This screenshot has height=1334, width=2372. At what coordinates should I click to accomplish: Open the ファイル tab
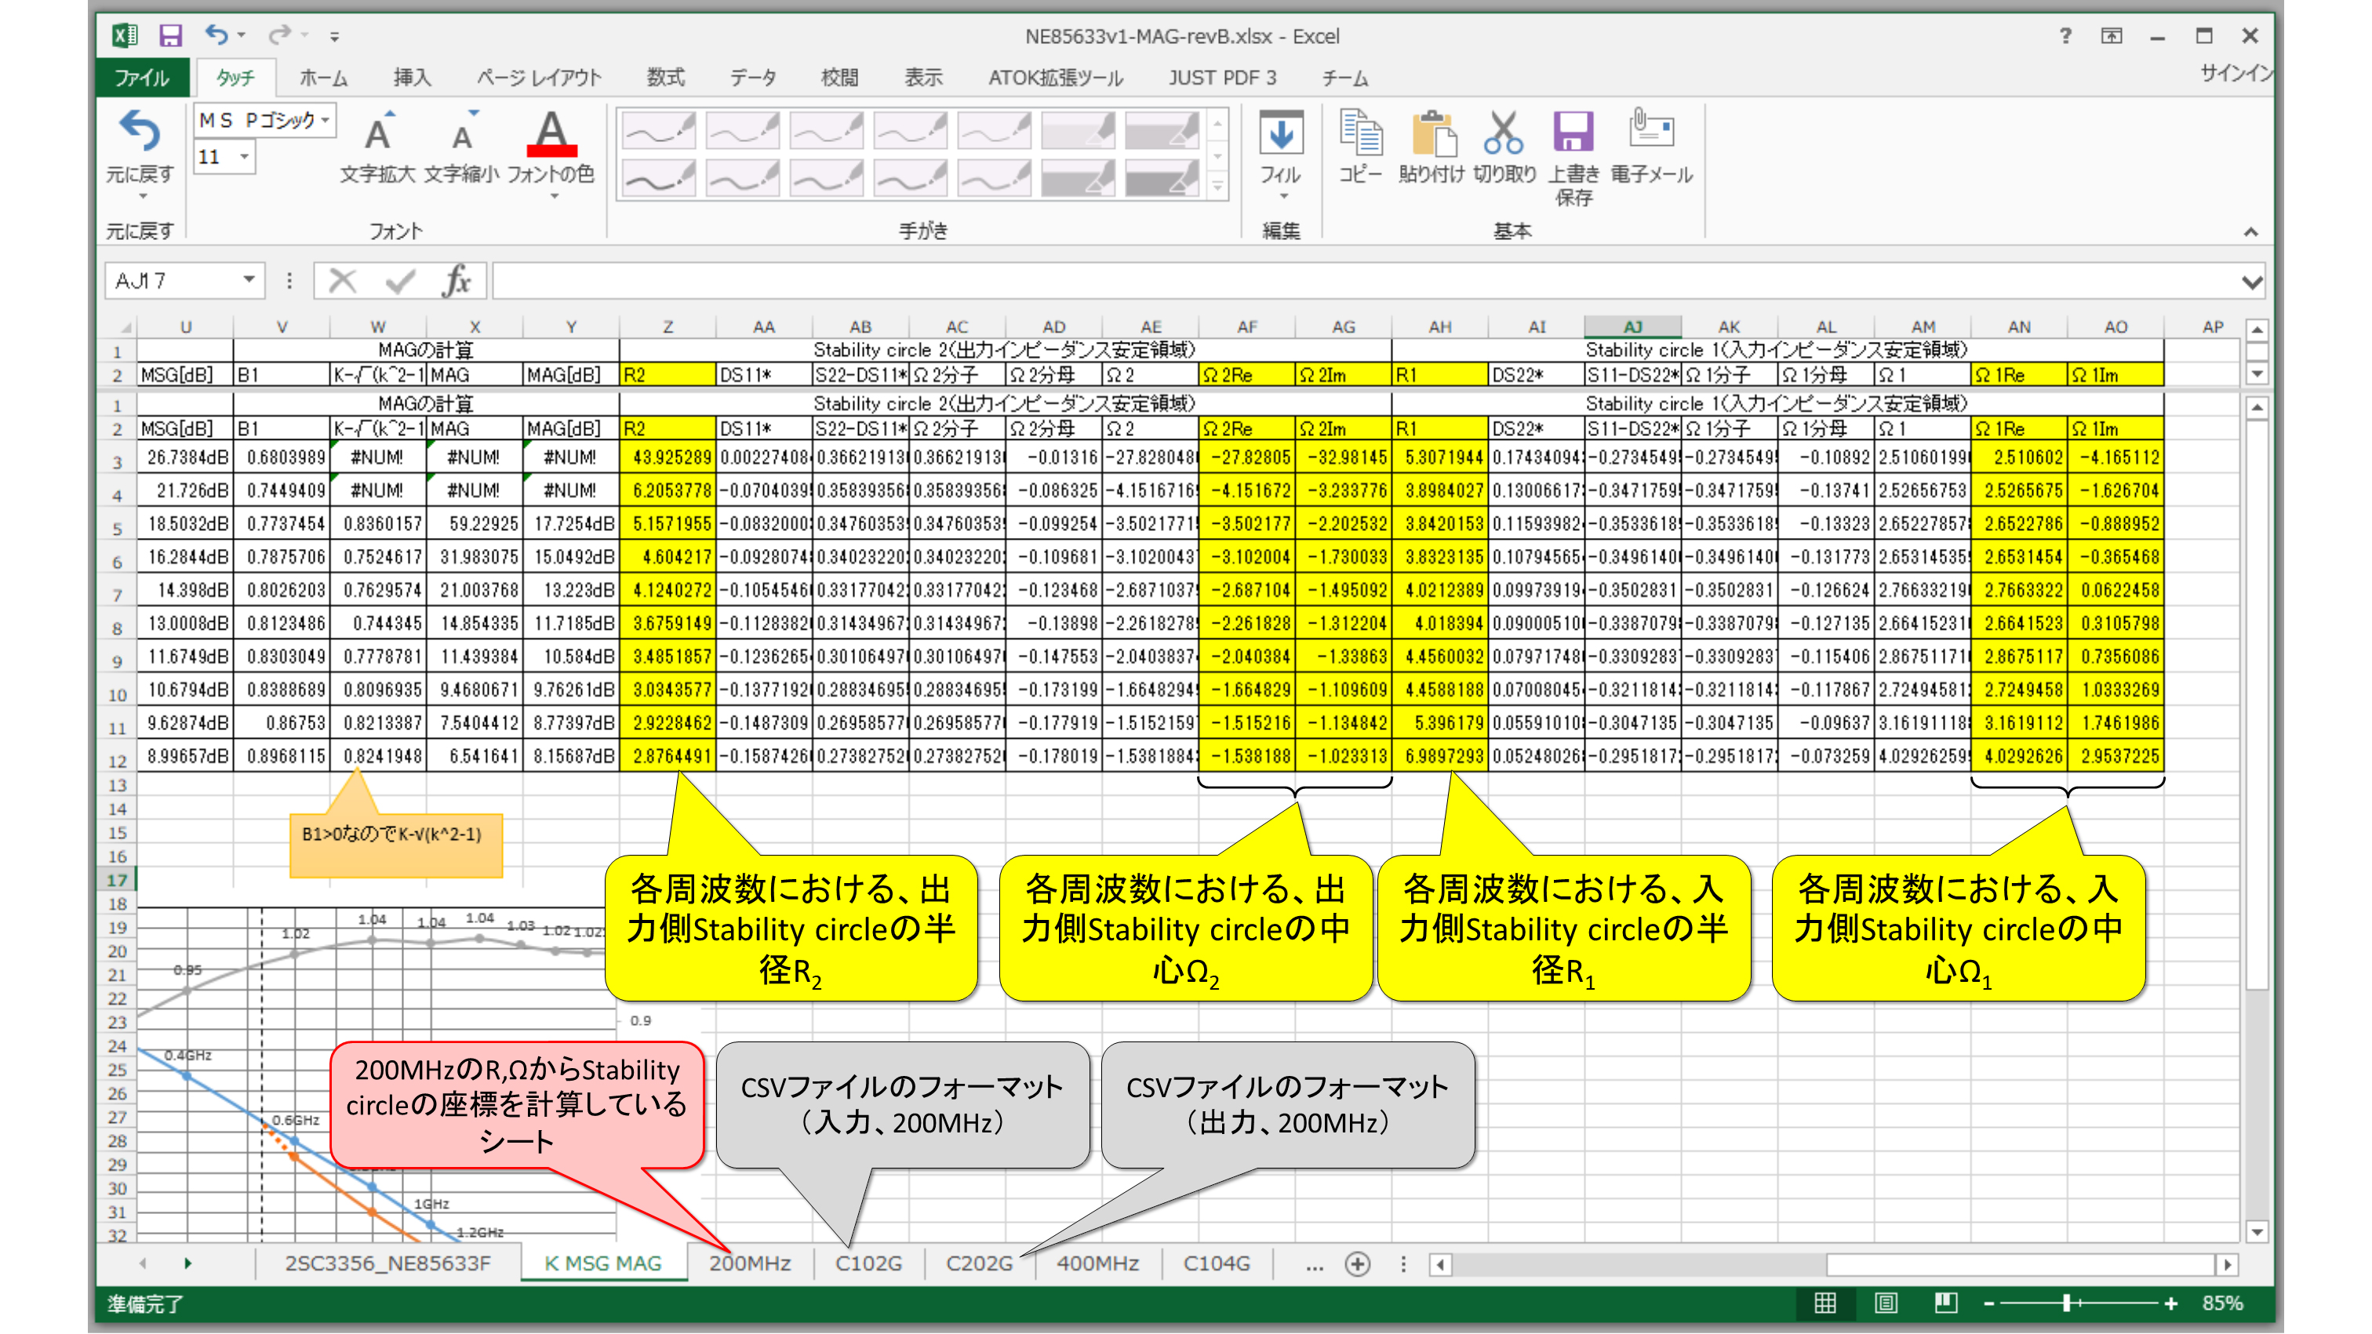coord(142,78)
